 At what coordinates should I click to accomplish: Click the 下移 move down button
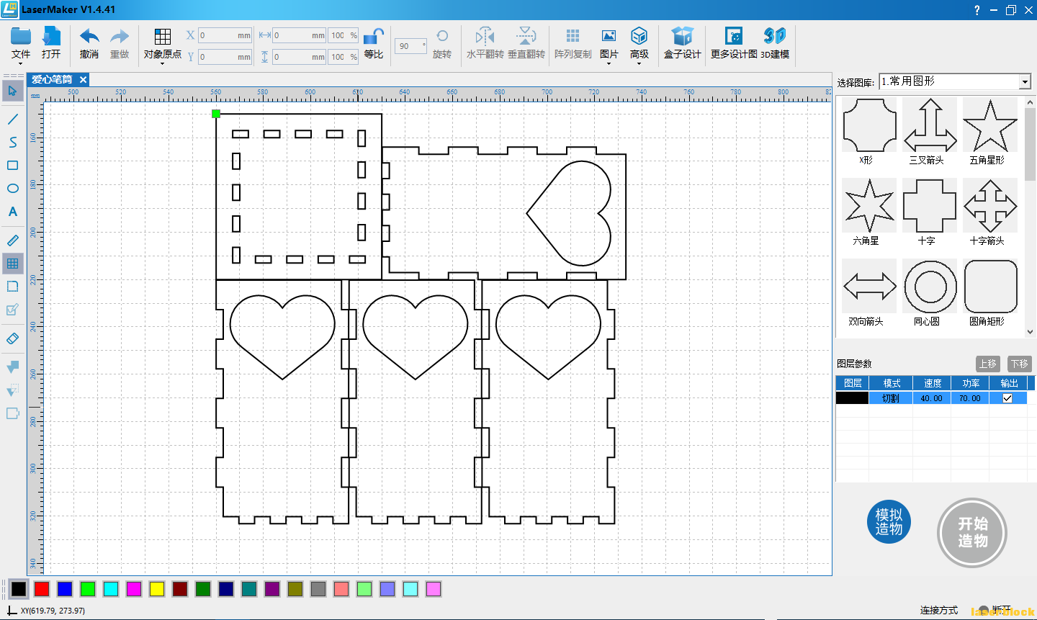coord(1020,364)
